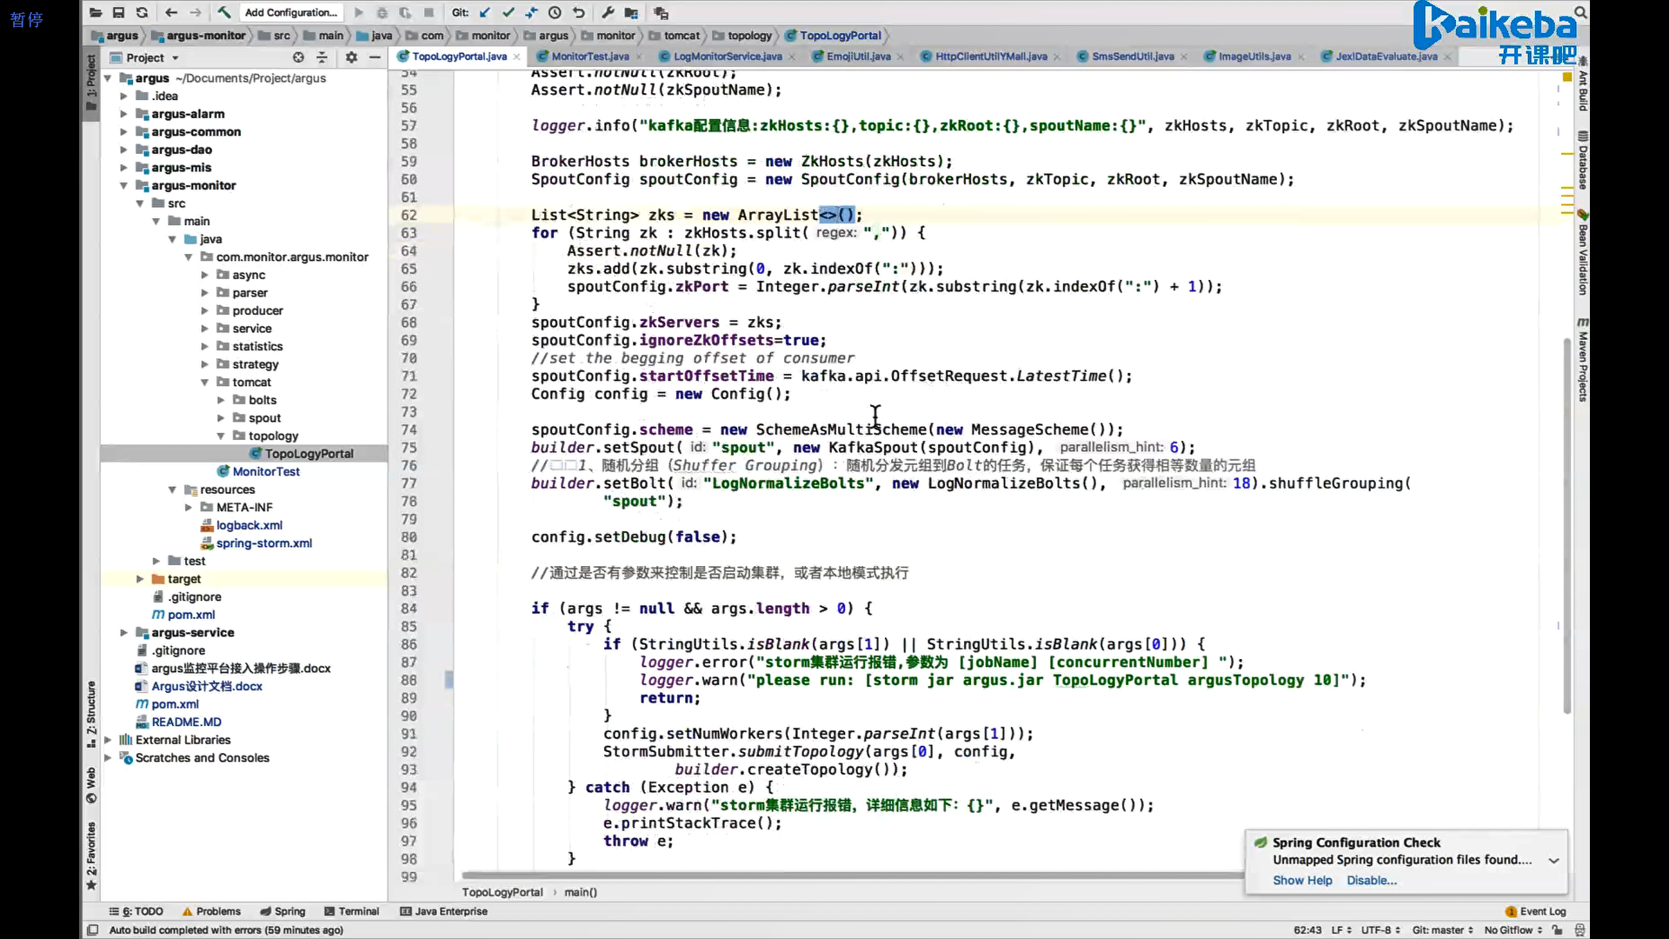Switch to MonitorTest.java tab

pyautogui.click(x=590, y=57)
